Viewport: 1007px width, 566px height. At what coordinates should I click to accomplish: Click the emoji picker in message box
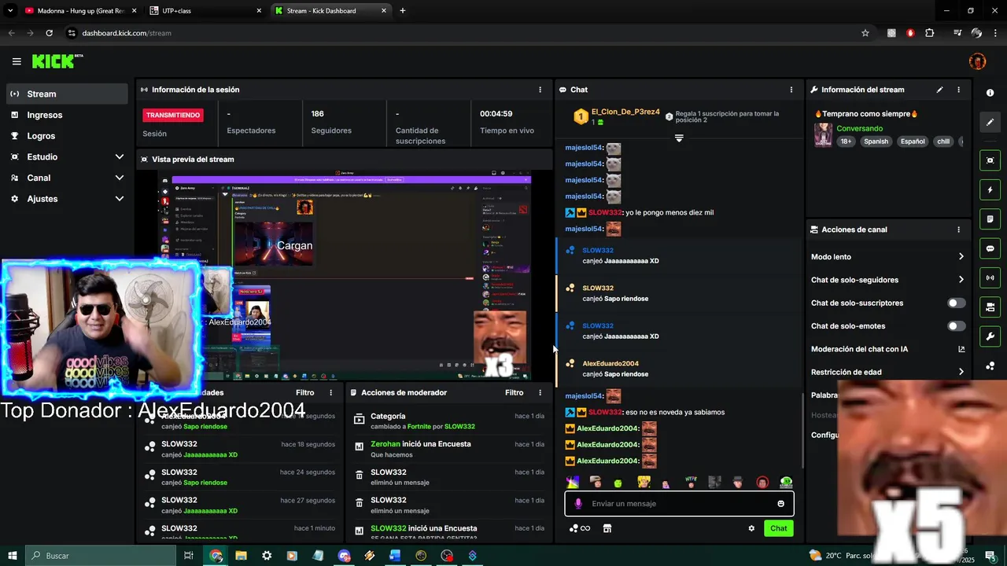point(780,504)
